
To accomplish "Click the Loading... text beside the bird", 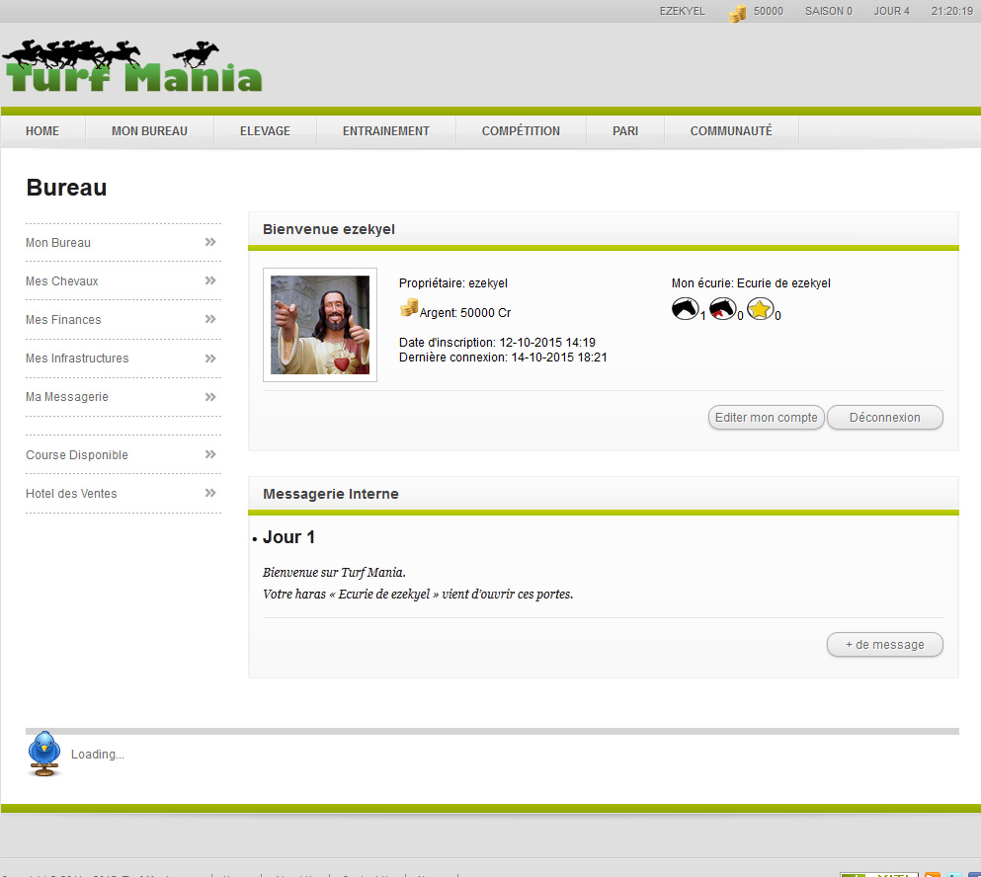I will pyautogui.click(x=97, y=755).
